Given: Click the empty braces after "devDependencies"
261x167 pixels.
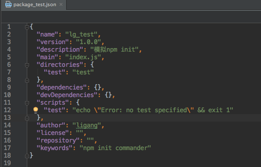Looking at the screenshot, I should (108, 95).
